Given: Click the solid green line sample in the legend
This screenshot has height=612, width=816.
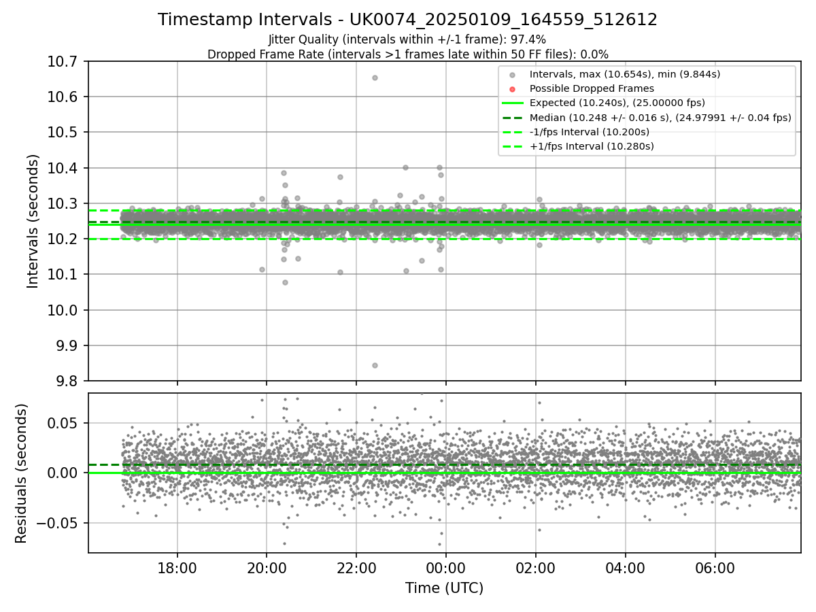Looking at the screenshot, I should (513, 103).
